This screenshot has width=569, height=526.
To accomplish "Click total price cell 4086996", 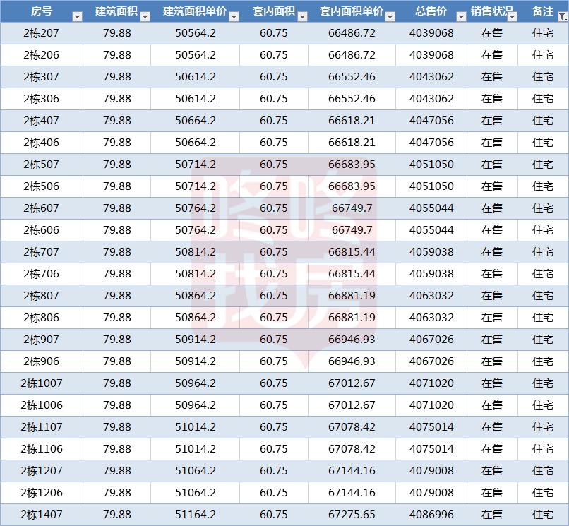I will point(431,515).
